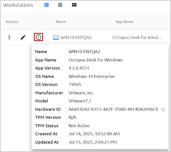Viewport: 171px width, 152px height.
Task: Click the Hardware ID label
Action: pos(48,109)
